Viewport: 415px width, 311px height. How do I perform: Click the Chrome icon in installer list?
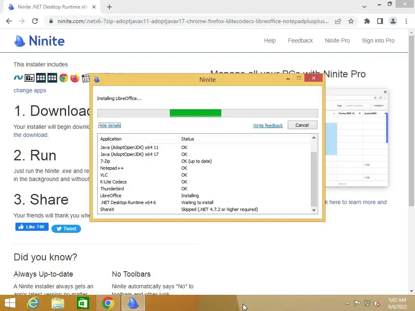64,78
